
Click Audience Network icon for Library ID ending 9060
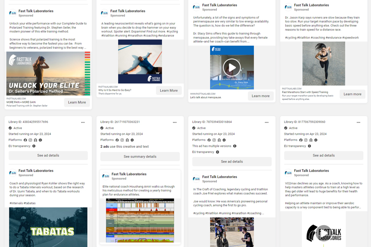click(311, 140)
